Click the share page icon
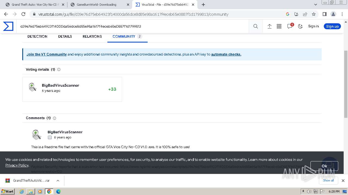The image size is (348, 195). [x=305, y=14]
